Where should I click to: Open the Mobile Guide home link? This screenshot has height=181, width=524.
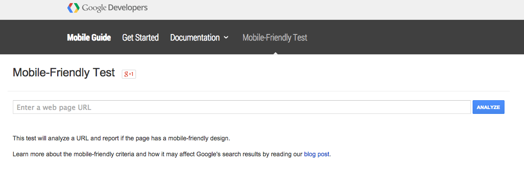pos(89,38)
